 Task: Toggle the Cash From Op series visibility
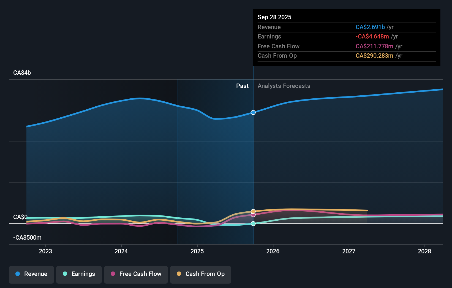[200, 274]
